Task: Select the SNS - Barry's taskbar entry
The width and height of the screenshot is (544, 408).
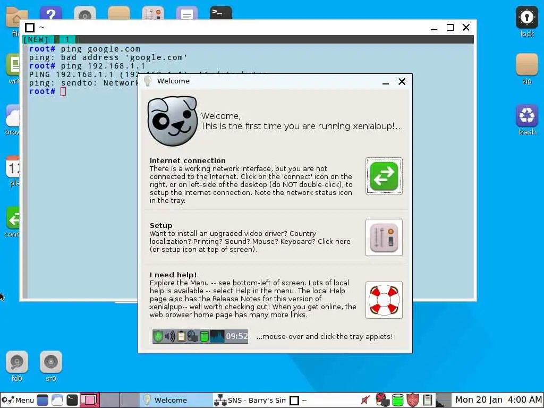Action: [x=250, y=400]
